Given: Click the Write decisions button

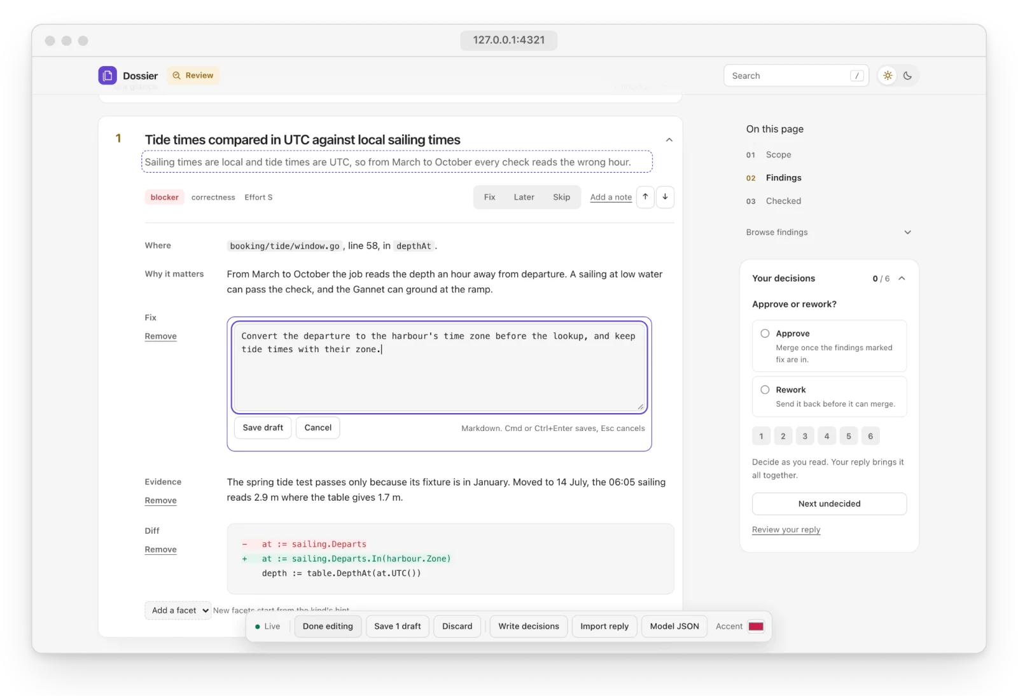Looking at the screenshot, I should (x=529, y=626).
